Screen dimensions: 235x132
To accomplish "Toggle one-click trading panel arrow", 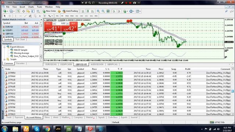I will [x=45, y=20].
